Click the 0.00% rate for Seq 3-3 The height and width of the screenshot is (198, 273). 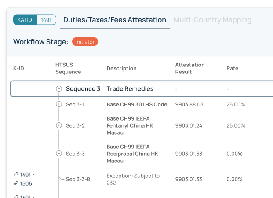tap(234, 154)
